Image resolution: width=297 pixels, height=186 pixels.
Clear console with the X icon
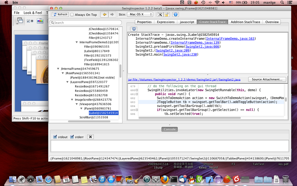[90, 137]
